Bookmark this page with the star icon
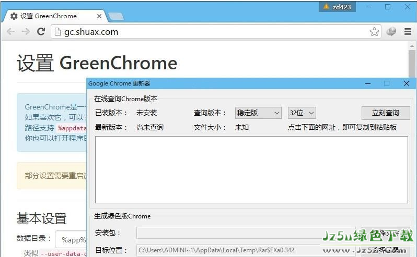Screen dimensions: 417x257 [374, 32]
